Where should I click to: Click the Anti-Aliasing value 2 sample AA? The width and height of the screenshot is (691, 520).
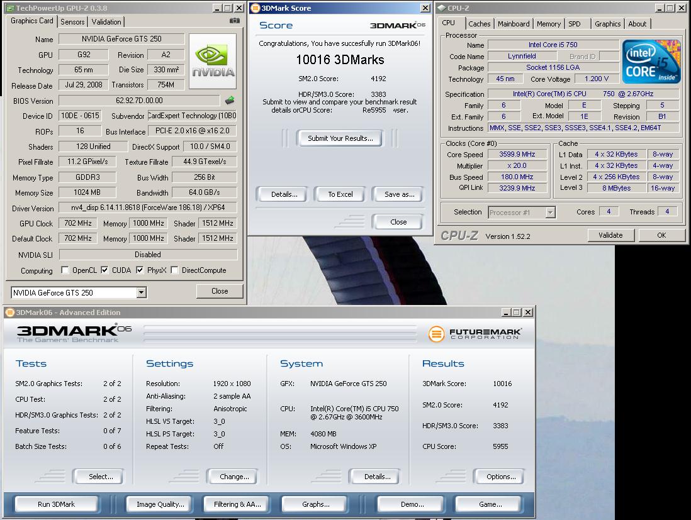click(x=232, y=396)
